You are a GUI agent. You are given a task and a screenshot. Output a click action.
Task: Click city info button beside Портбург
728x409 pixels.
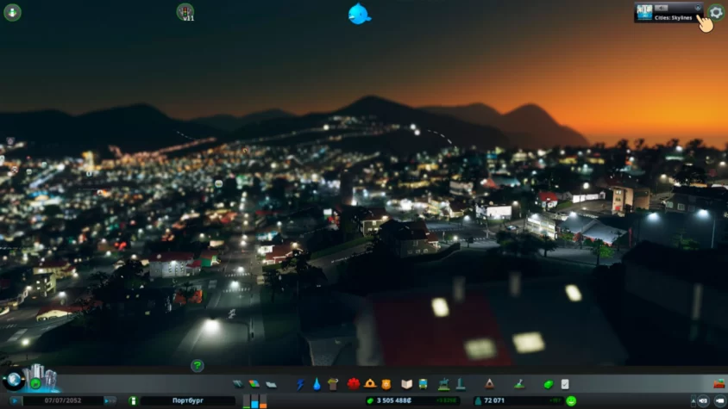click(x=133, y=400)
